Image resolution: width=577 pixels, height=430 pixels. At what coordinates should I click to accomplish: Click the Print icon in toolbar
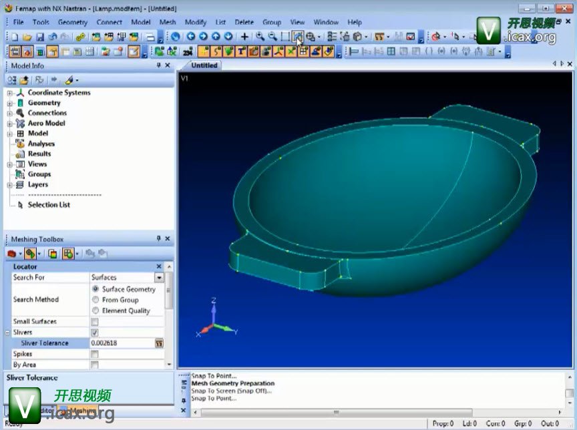coord(150,37)
